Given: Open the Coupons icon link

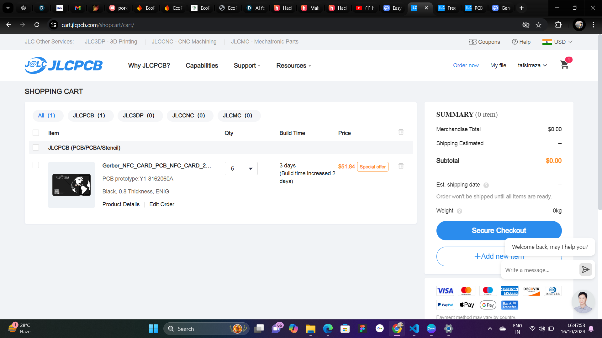Looking at the screenshot, I should [484, 42].
